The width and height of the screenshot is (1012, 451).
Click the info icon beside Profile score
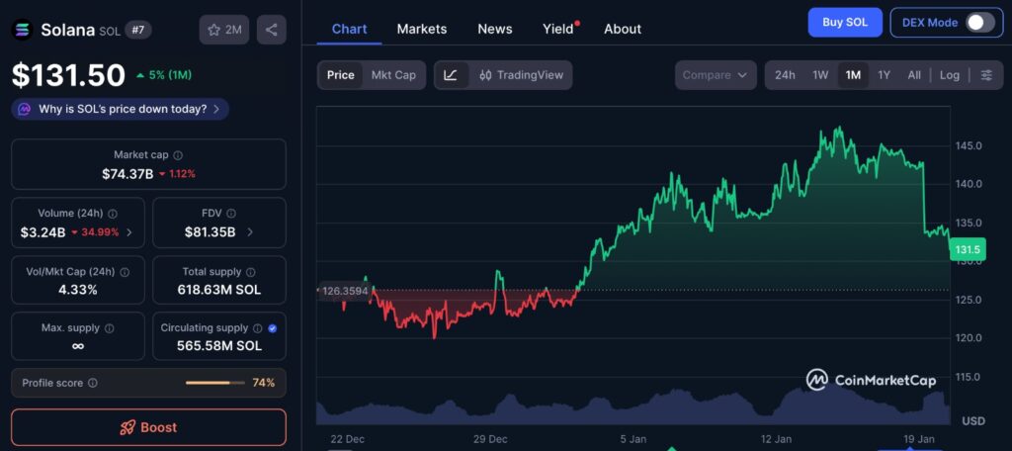92,383
